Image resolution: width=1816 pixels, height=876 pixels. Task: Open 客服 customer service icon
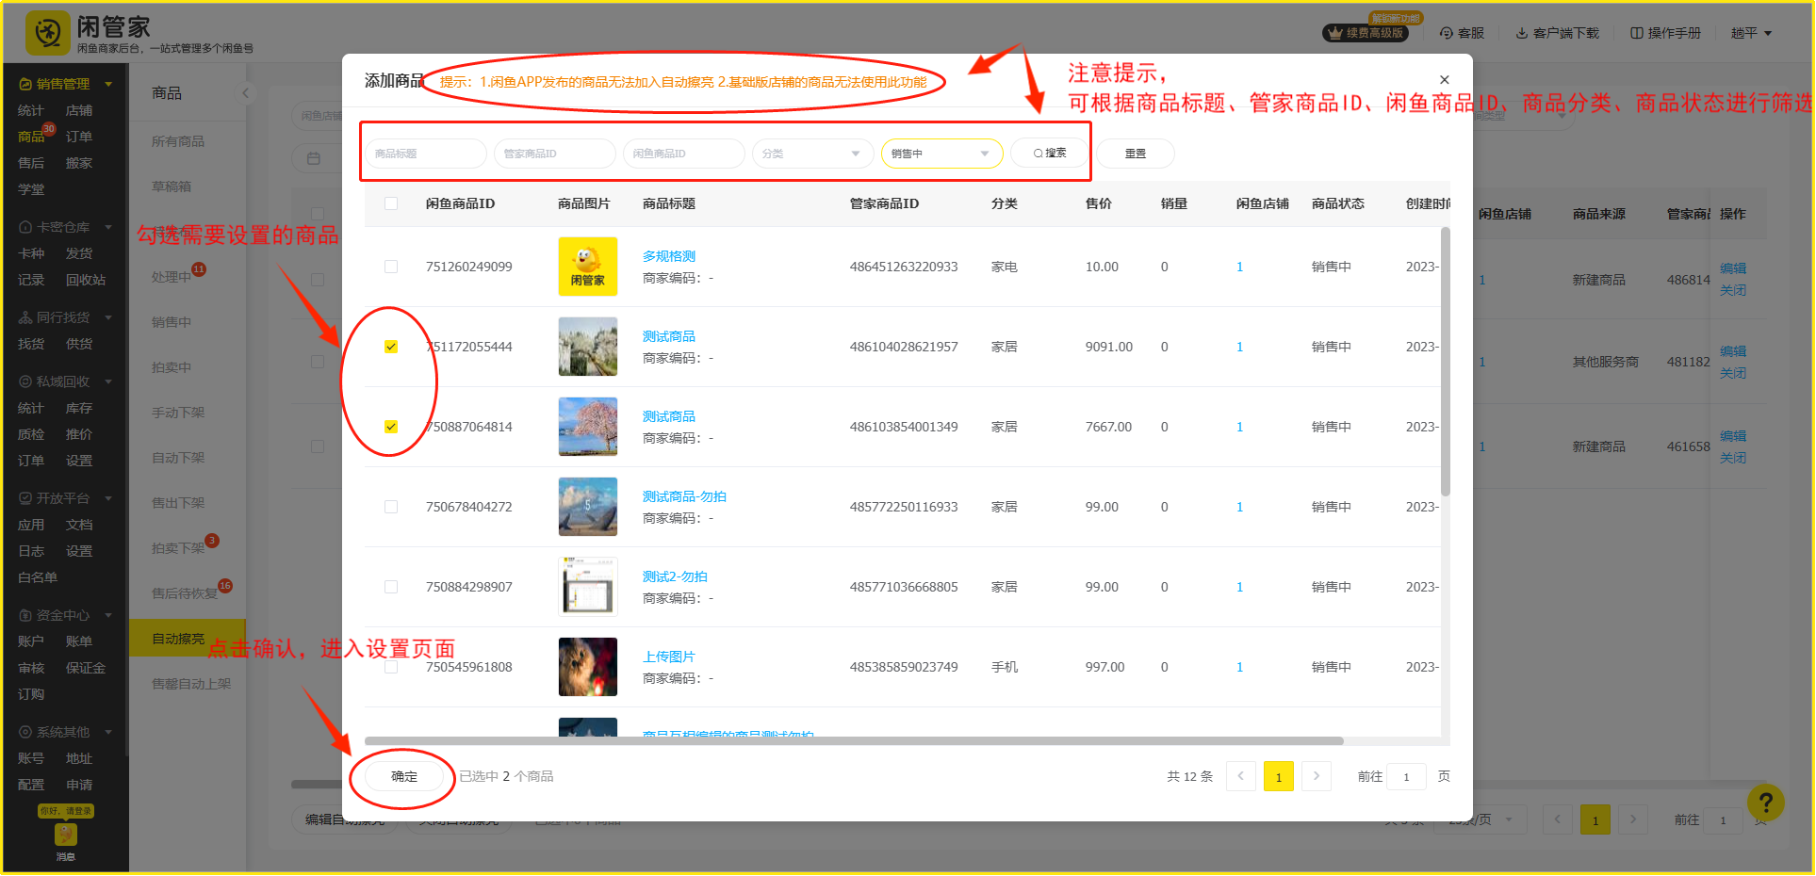1462,33
